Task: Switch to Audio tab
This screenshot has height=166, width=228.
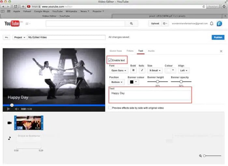Action: [x=151, y=51]
